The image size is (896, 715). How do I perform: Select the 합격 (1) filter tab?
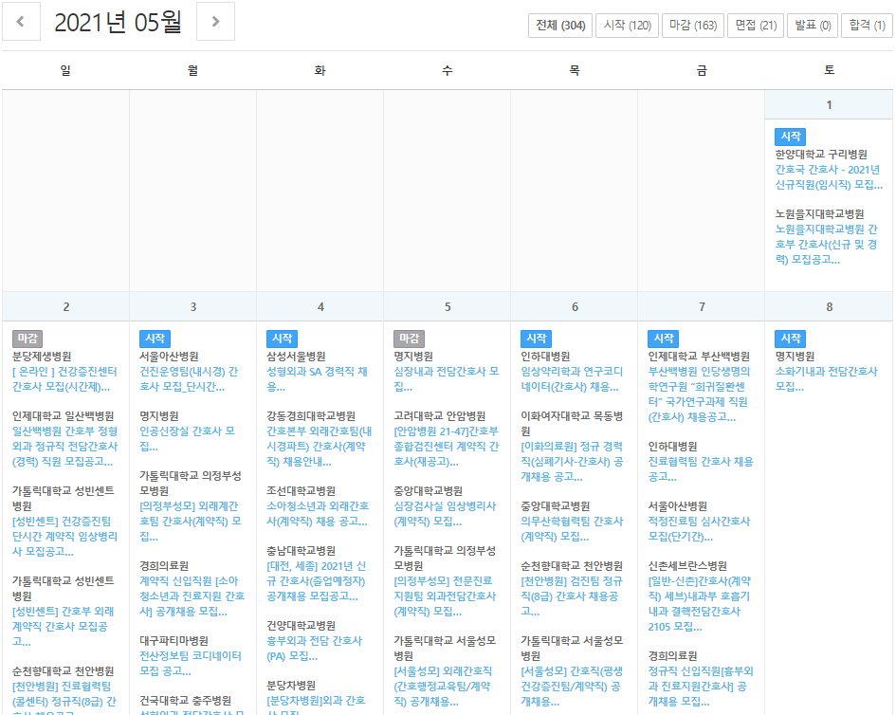tap(867, 26)
